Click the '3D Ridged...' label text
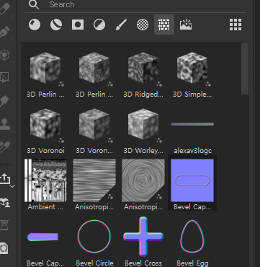Image resolution: width=260 pixels, height=267 pixels. click(143, 95)
